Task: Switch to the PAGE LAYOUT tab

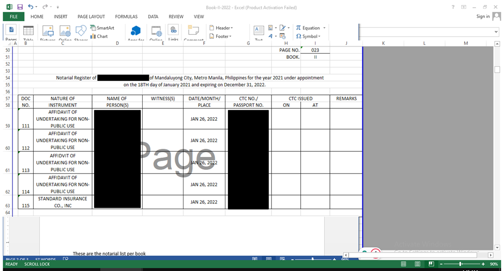Action: click(x=91, y=17)
